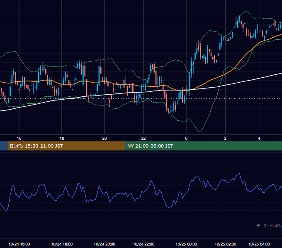282x248 pixels.
Task: Click hour label 16 on price chart axis
Action: [x=19, y=138]
